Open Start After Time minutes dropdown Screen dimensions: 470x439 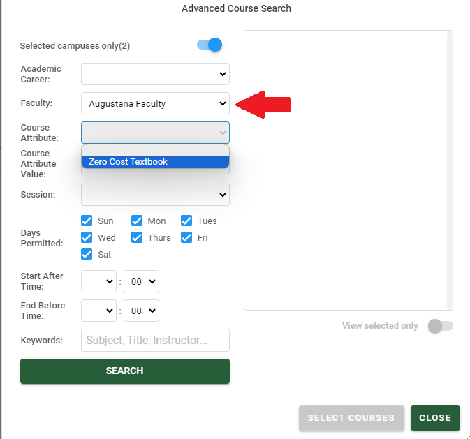[x=142, y=281]
